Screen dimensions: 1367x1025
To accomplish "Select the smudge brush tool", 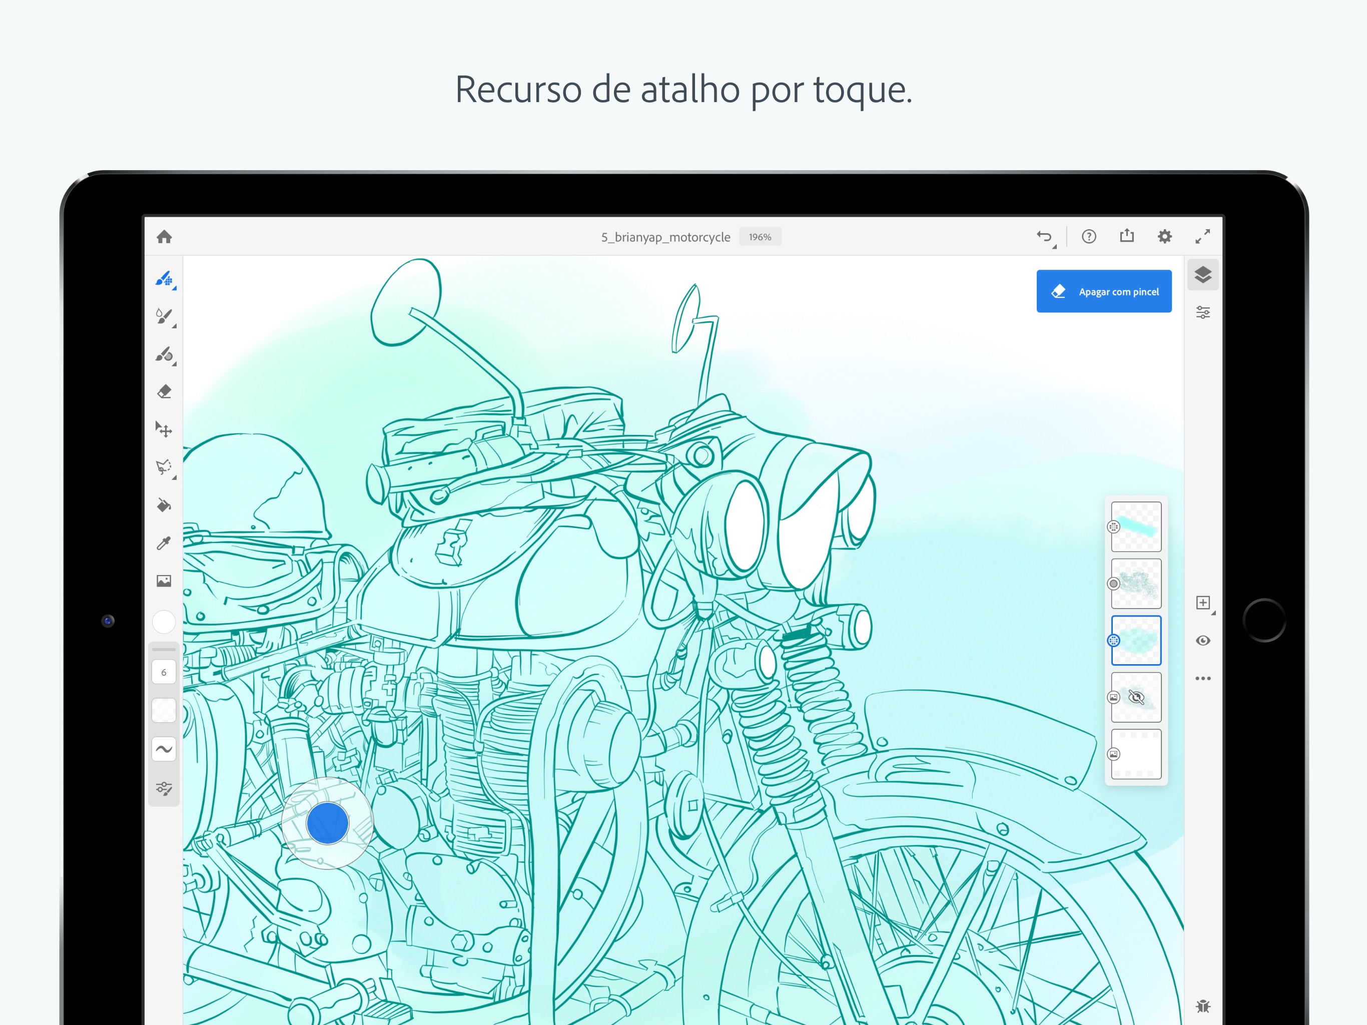I will pyautogui.click(x=165, y=355).
